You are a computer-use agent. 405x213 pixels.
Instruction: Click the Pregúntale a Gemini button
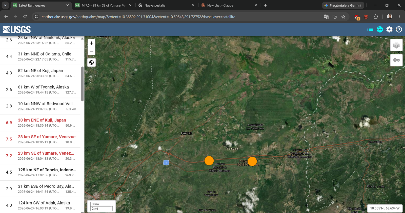343,5
